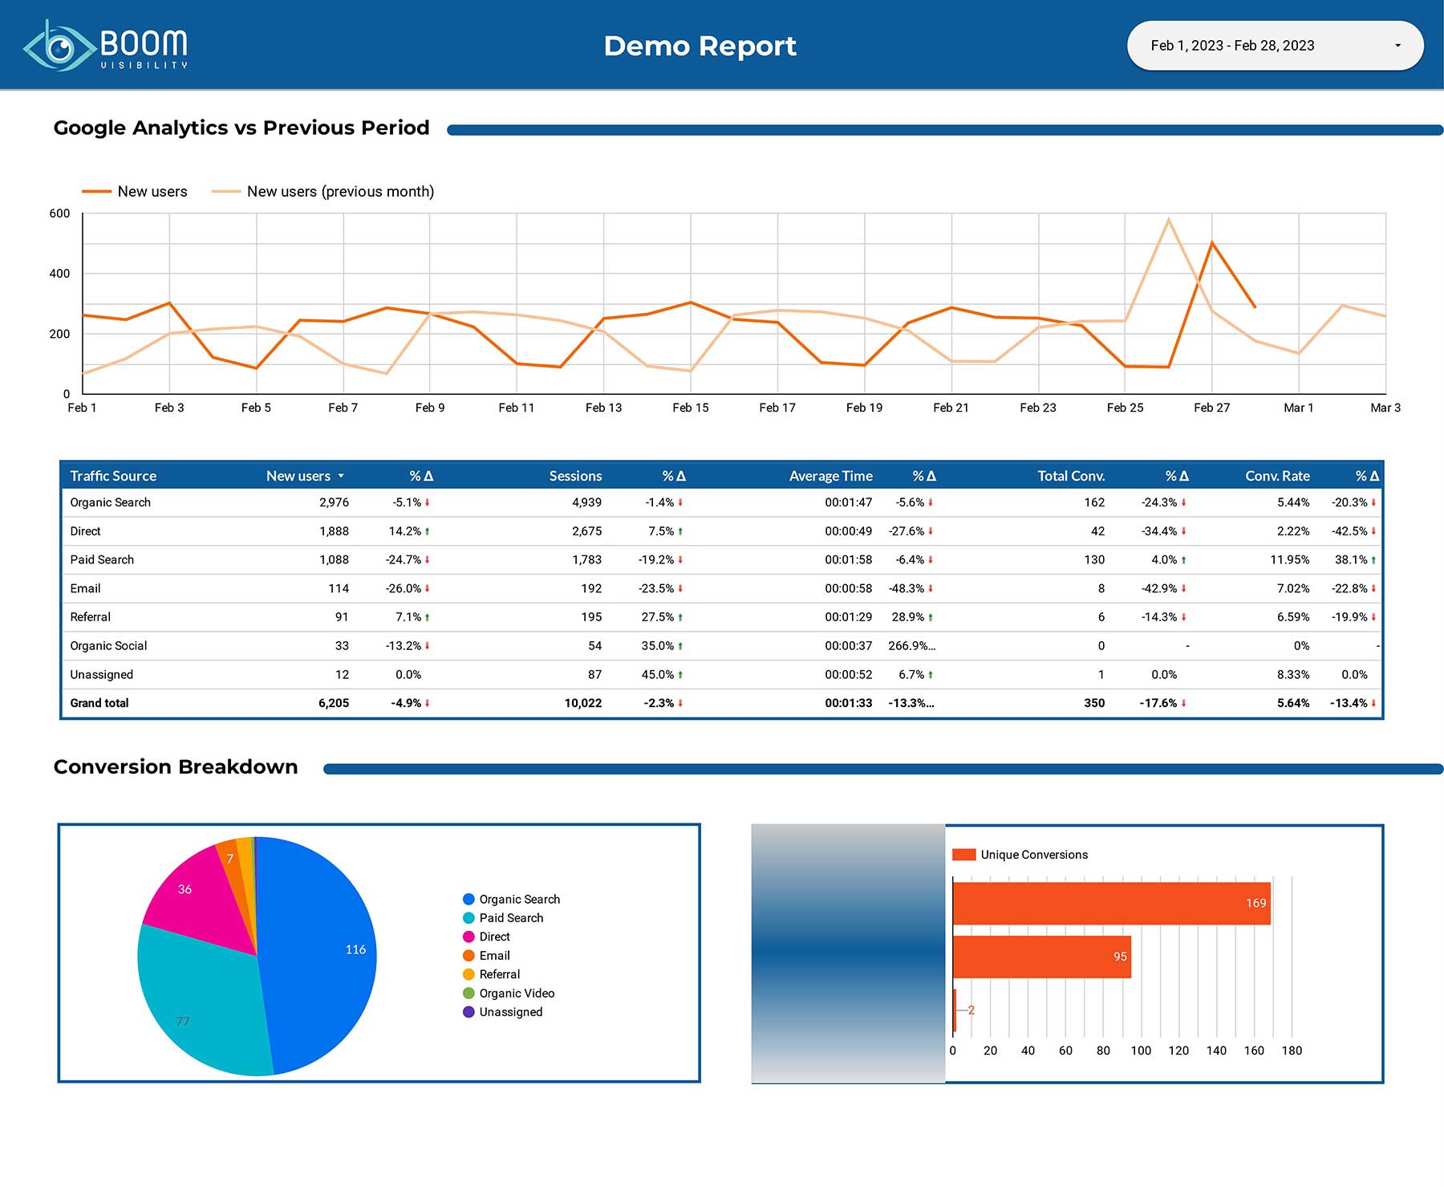Click the bar labeled 169
Screen dimensions: 1444x1187
(1111, 904)
